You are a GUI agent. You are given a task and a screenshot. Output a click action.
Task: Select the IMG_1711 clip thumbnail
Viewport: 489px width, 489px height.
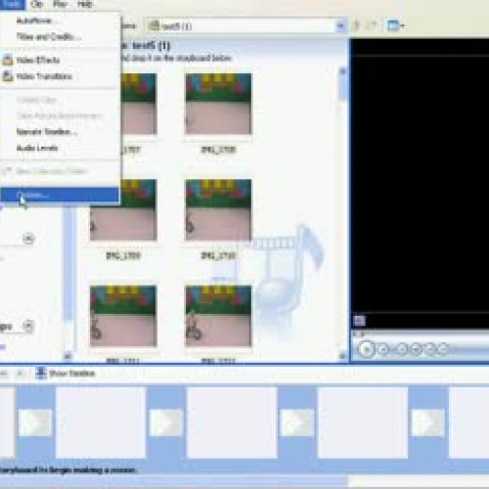coord(123,316)
